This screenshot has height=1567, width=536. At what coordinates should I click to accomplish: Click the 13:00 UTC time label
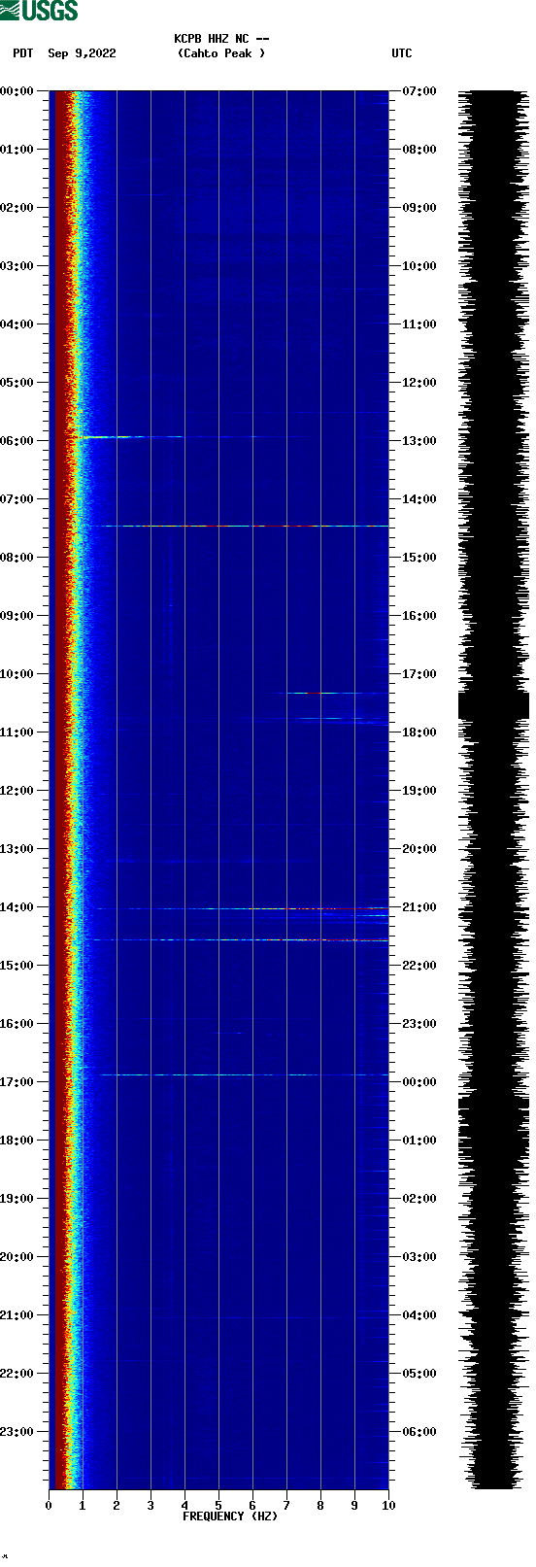419,441
